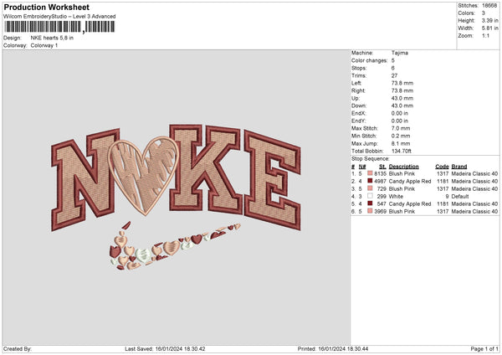This screenshot has height=355, width=502.
Task: Click the Up value '43.0 mm'
Action: (x=402, y=98)
